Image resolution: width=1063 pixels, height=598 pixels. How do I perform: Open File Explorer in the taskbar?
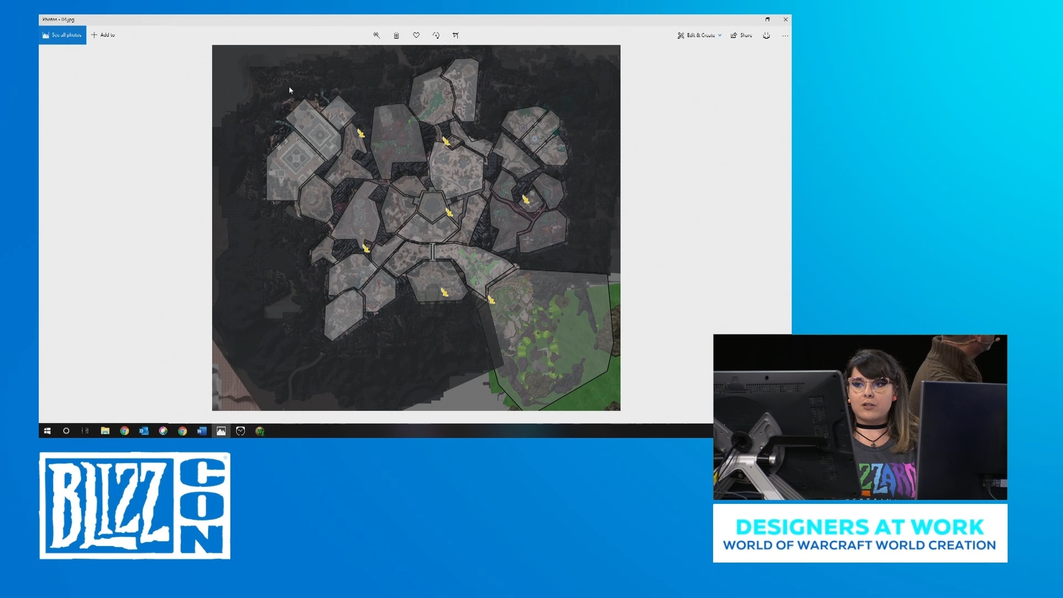tap(105, 431)
